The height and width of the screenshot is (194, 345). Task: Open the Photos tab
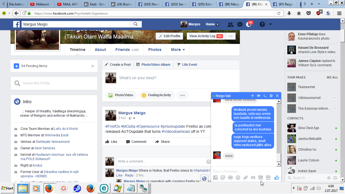(x=155, y=50)
